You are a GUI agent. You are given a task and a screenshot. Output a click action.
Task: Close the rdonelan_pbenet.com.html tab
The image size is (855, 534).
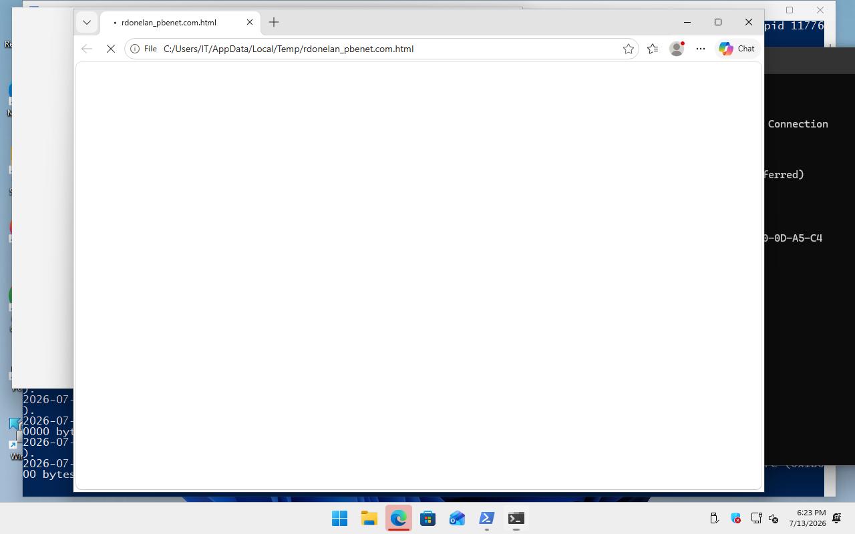click(250, 22)
